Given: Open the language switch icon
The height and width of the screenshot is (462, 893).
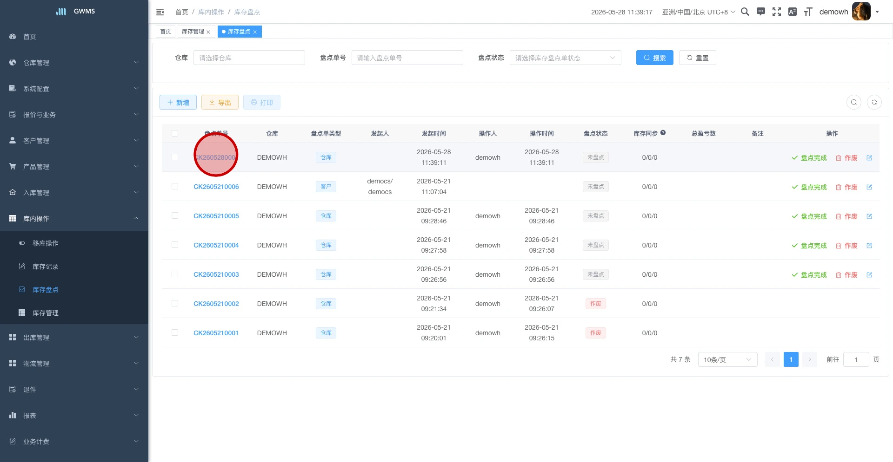Looking at the screenshot, I should pyautogui.click(x=793, y=12).
